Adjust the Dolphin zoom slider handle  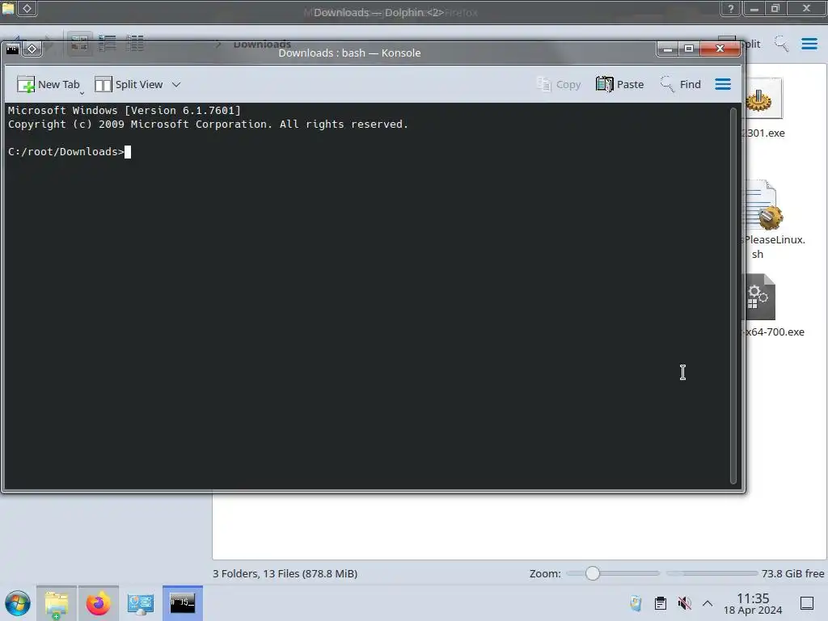(593, 573)
